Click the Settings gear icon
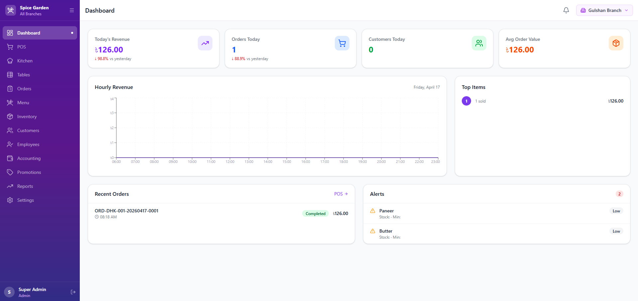 click(10, 200)
